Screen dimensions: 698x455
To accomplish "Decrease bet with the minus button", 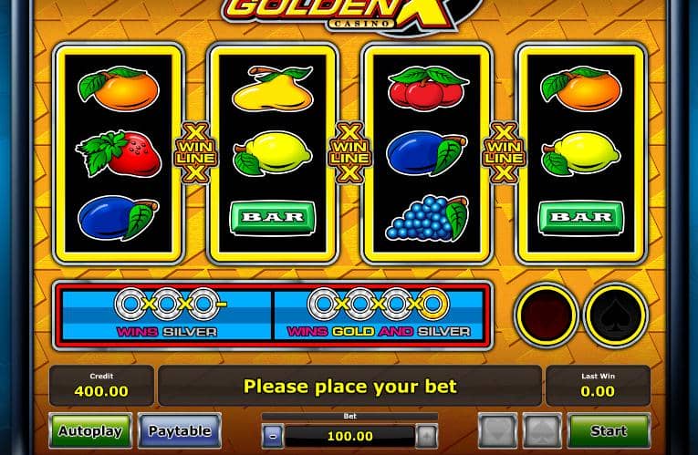I will coord(273,436).
